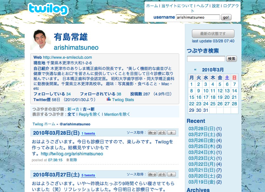Viewport: 265px width, 192px height.
Task: Click Twilog ホーム breadcrumb link
Action: point(44,124)
